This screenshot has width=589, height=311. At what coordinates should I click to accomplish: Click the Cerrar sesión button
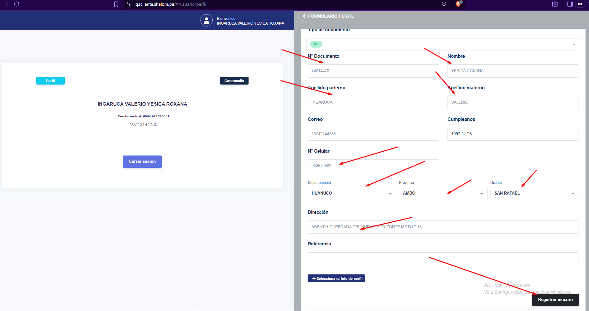pyautogui.click(x=142, y=161)
